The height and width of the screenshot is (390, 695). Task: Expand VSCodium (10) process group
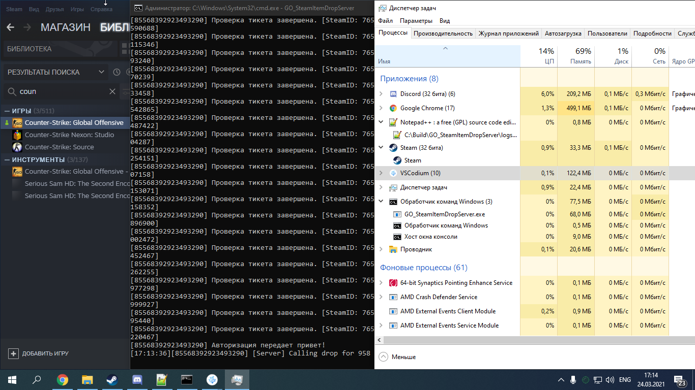pos(381,173)
